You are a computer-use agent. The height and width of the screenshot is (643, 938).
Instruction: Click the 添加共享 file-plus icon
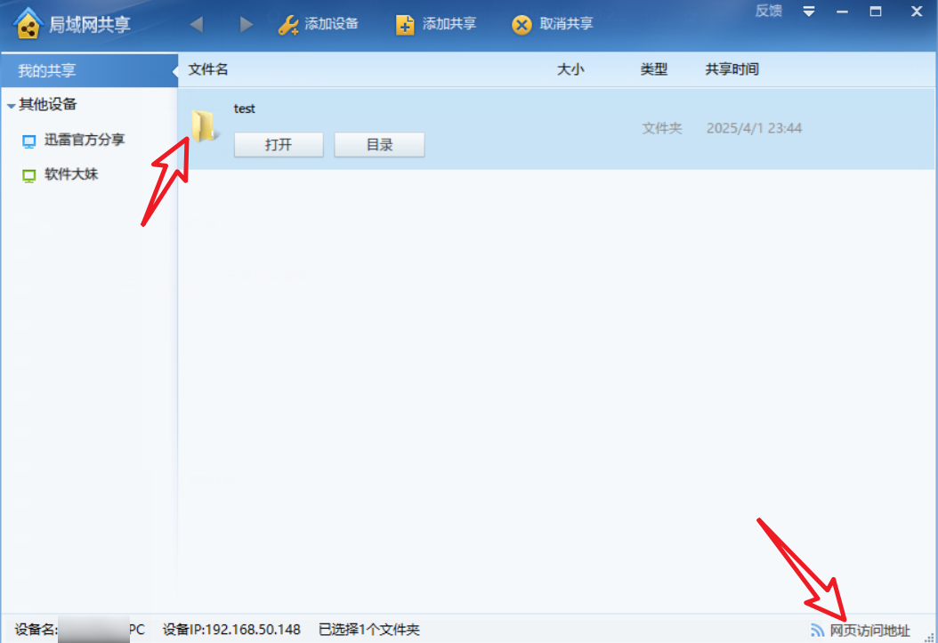click(405, 25)
